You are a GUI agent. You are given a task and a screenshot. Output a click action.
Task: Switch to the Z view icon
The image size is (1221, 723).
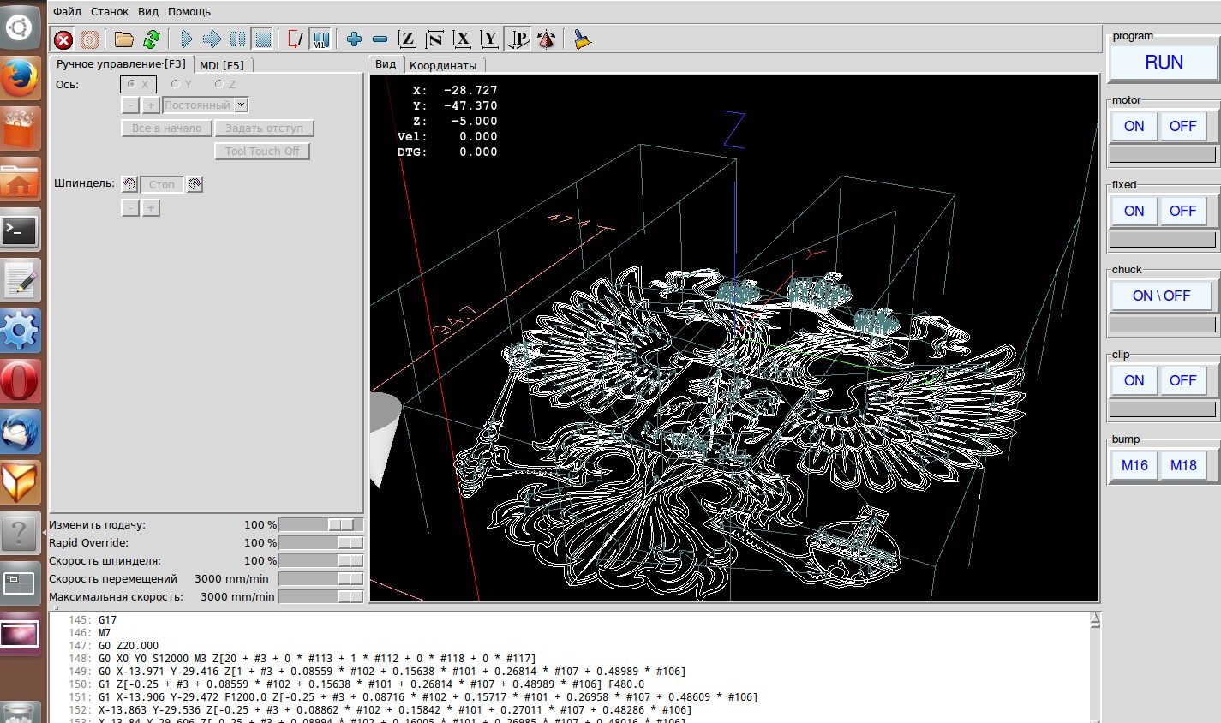[408, 39]
